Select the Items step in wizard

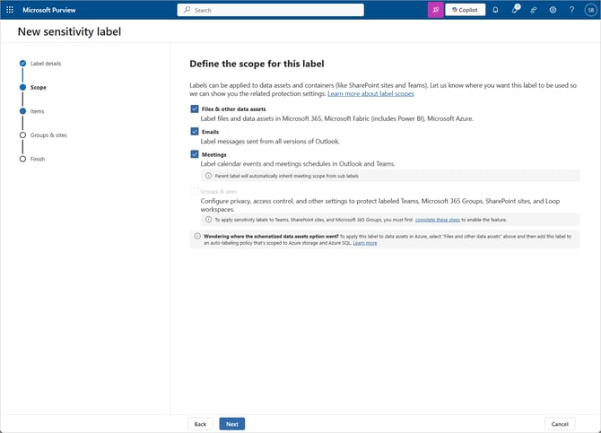[x=37, y=111]
